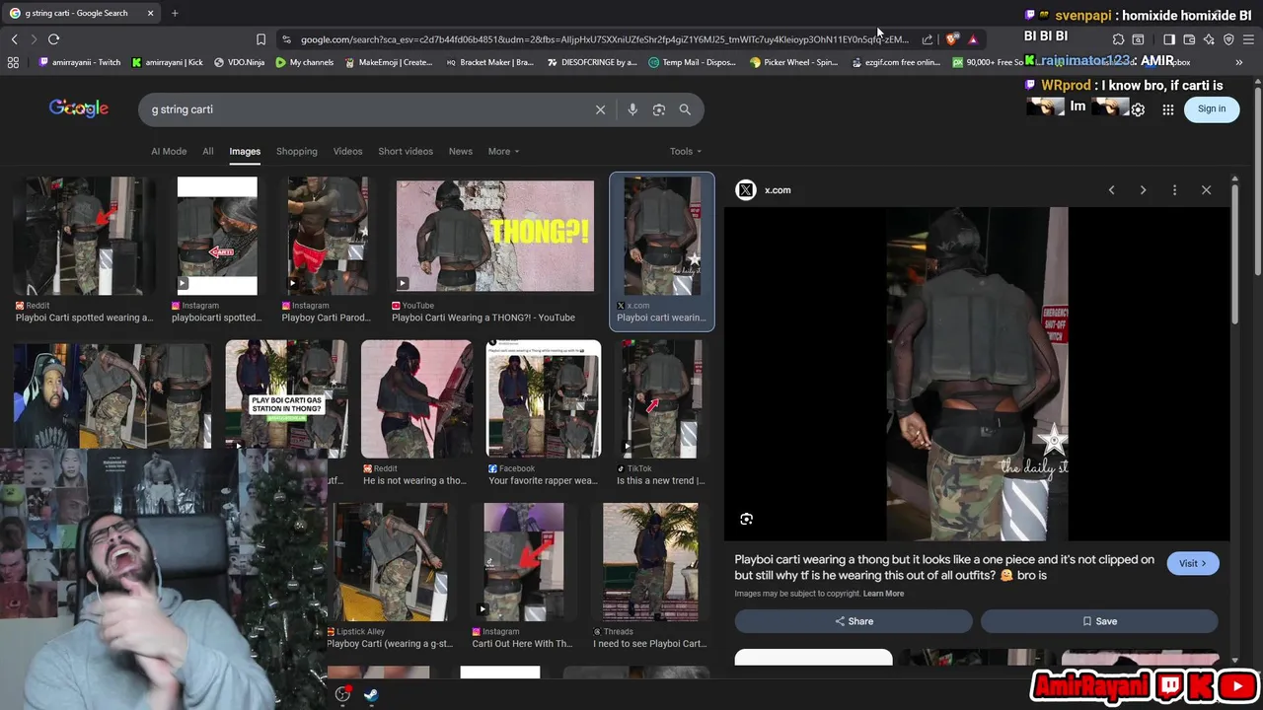
Task: Click the x.com source icon
Action: click(x=746, y=190)
